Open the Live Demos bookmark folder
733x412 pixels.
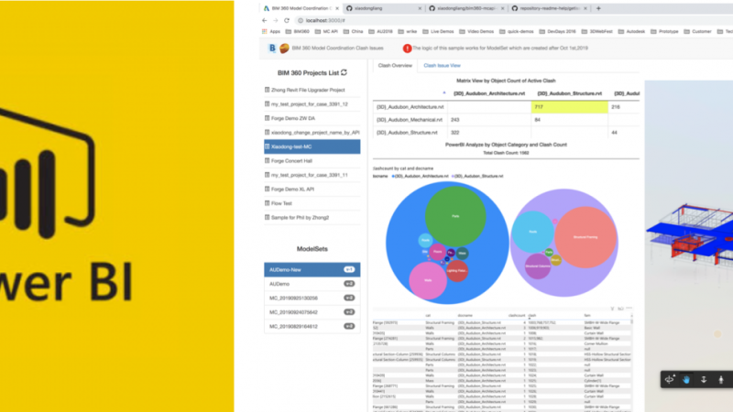pyautogui.click(x=438, y=31)
